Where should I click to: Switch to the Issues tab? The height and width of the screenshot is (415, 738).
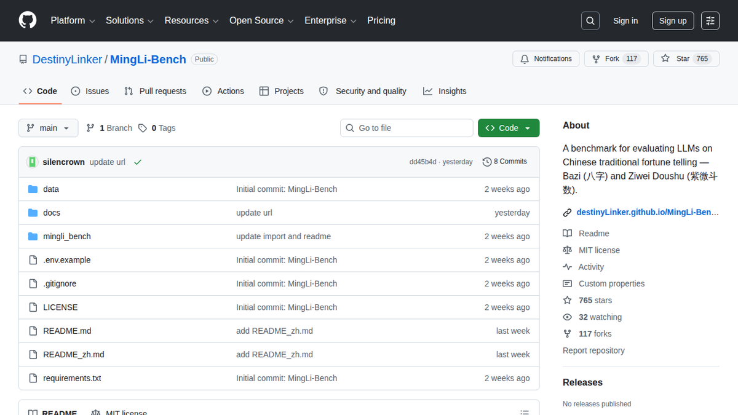[x=90, y=91]
